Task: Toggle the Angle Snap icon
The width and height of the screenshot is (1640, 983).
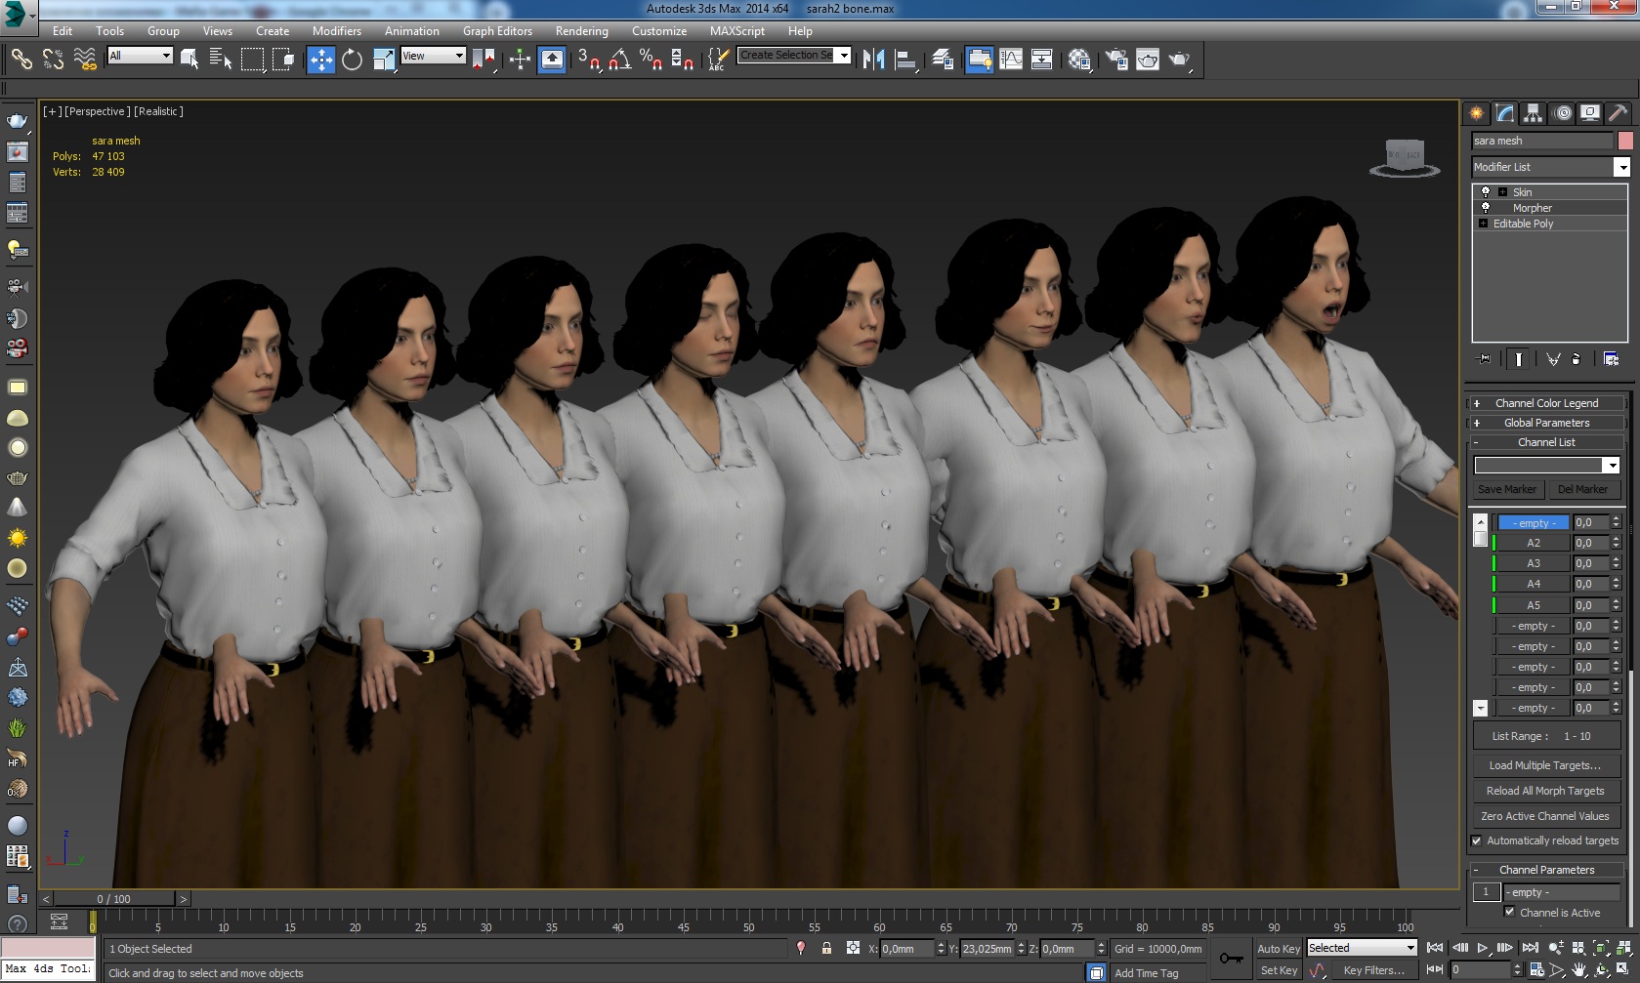Action: coord(619,60)
